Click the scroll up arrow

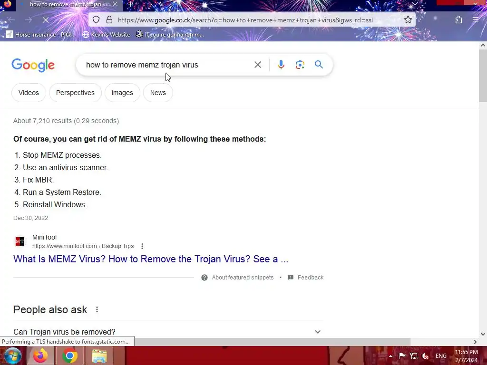[x=483, y=45]
